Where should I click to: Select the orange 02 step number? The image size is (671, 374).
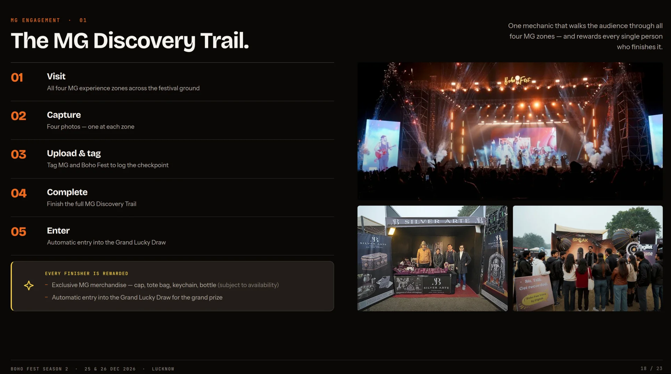tap(19, 116)
